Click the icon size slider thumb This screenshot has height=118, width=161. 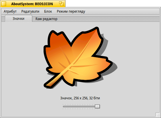tap(97, 106)
